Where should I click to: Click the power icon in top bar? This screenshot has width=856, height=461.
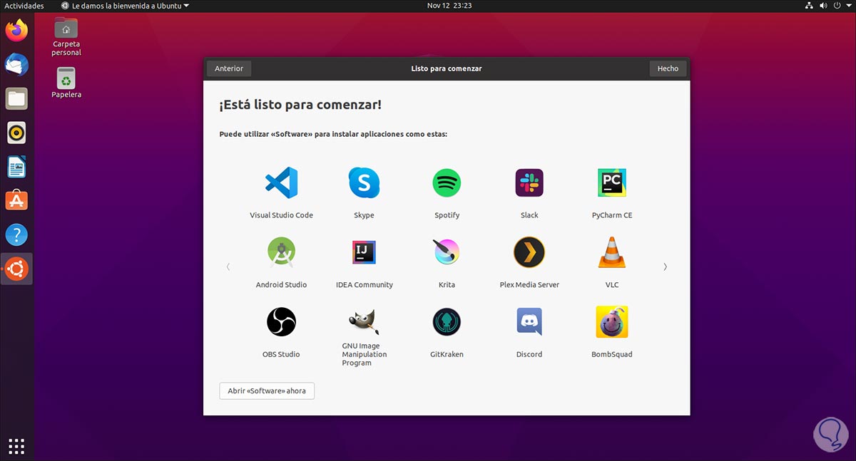coord(838,6)
